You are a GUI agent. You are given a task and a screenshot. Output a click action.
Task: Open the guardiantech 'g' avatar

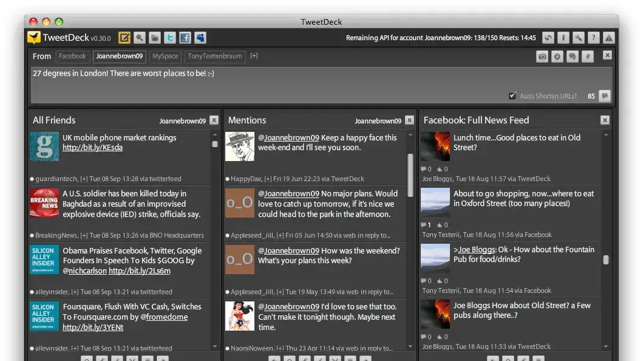(44, 146)
